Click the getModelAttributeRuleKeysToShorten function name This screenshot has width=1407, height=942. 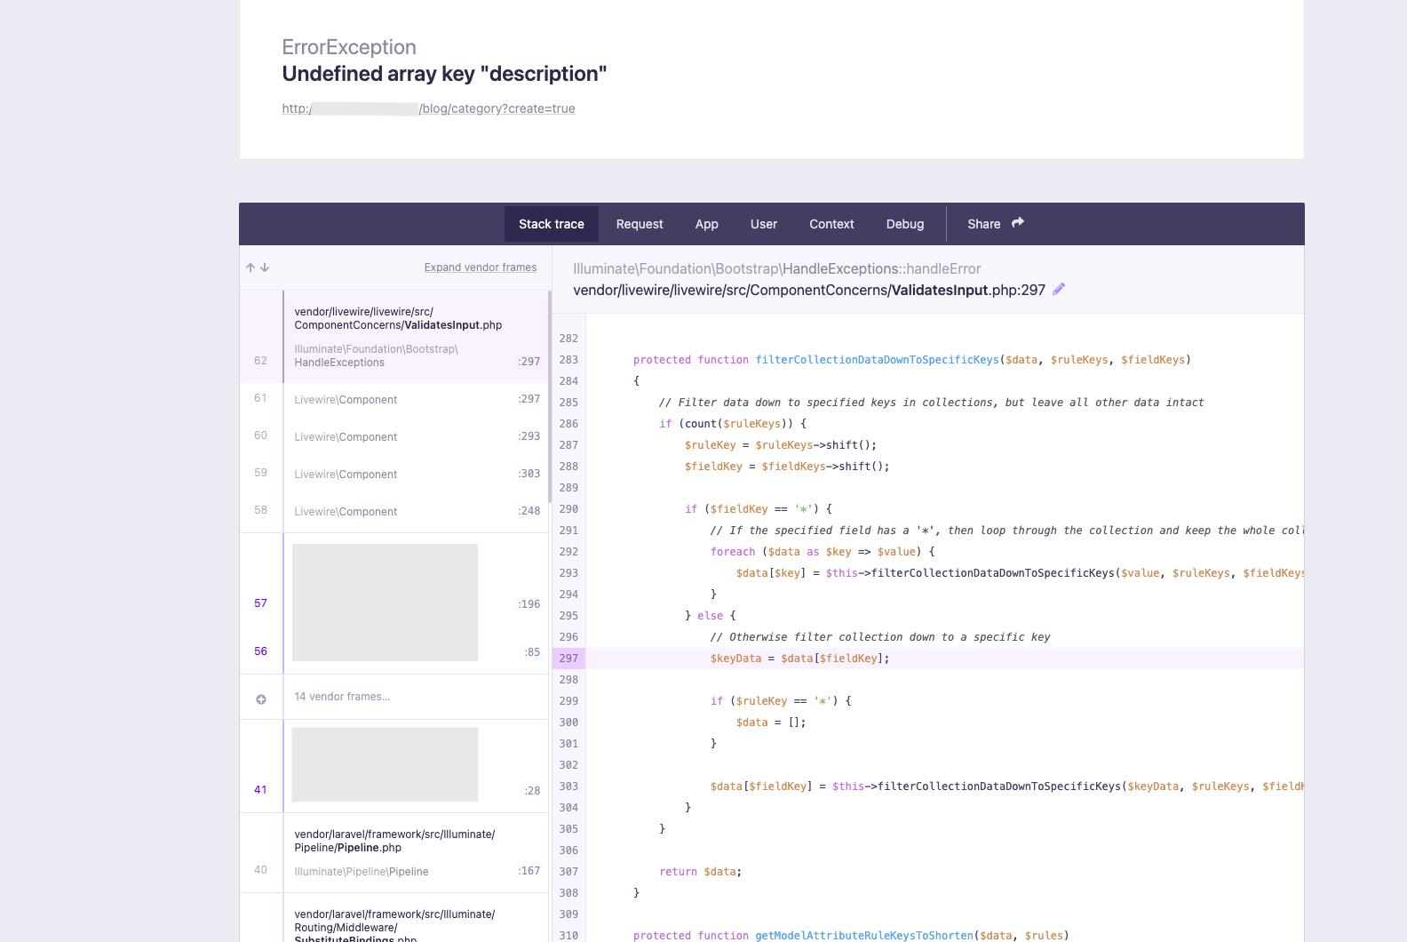tap(864, 936)
